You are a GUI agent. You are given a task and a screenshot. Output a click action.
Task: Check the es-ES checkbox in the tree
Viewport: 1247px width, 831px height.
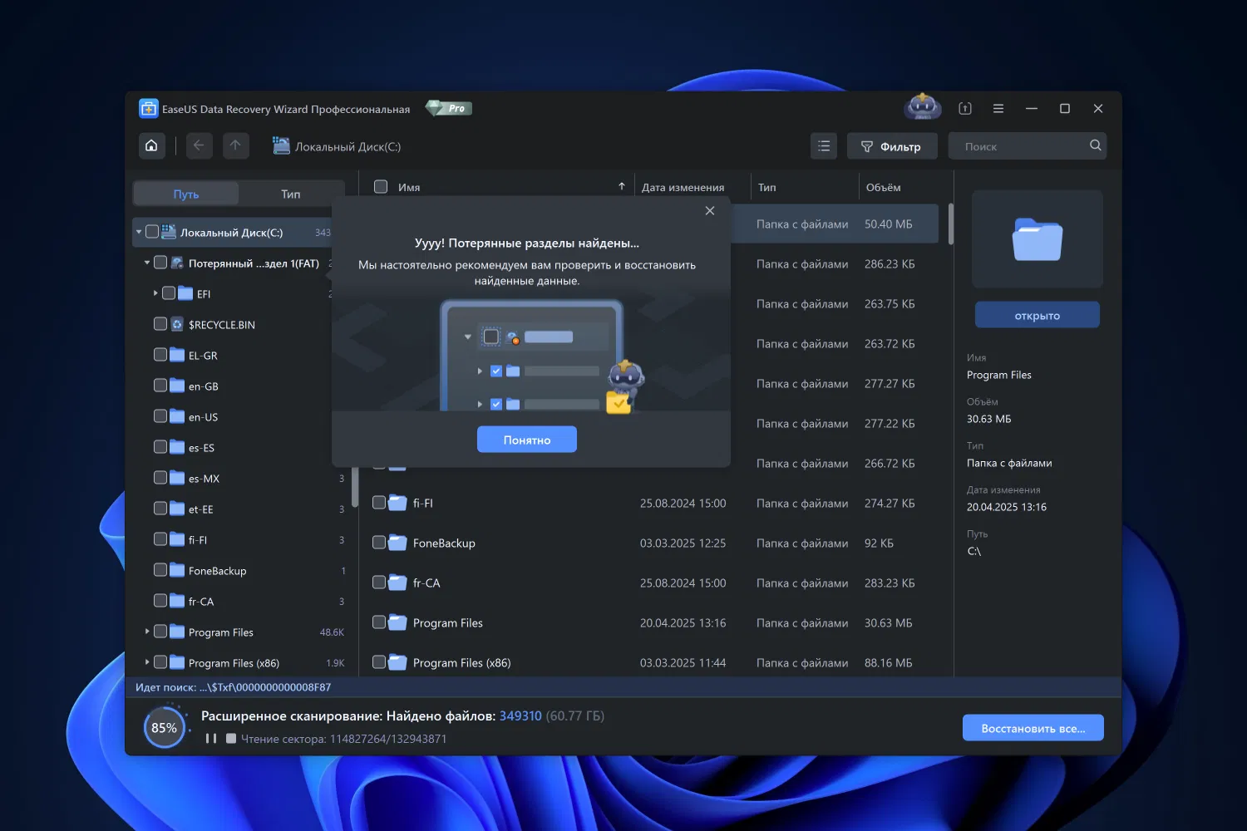click(x=160, y=447)
